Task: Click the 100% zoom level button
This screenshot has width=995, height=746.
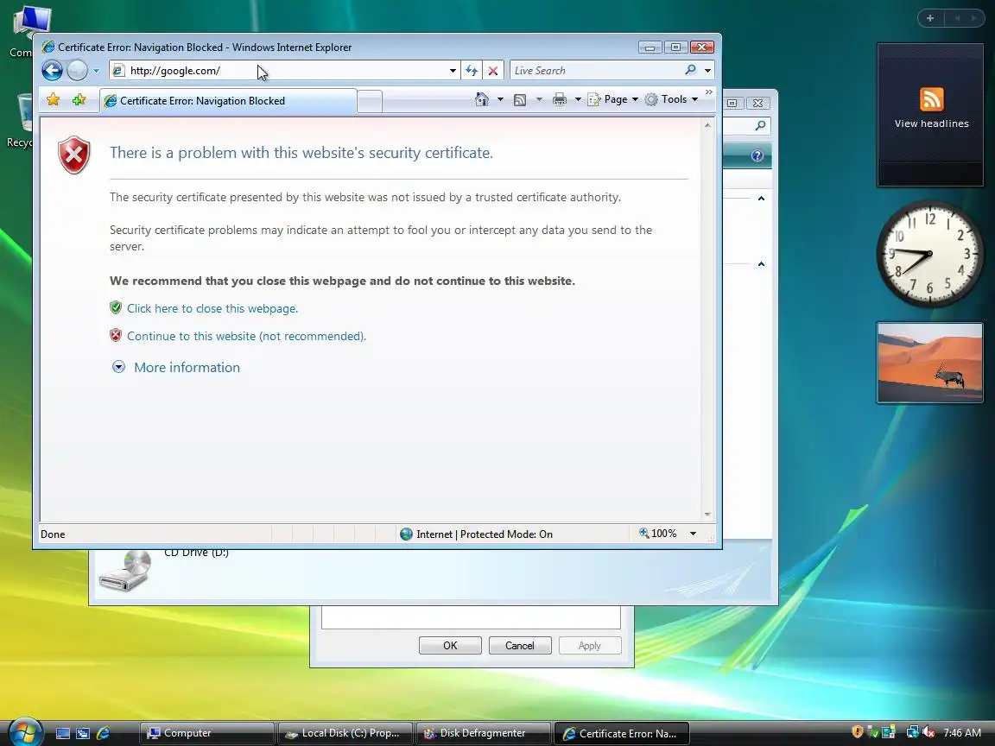Action: pos(658,534)
